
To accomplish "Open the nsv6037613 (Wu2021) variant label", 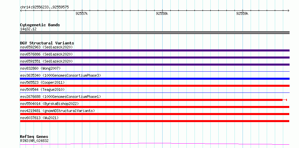I will [39, 118].
